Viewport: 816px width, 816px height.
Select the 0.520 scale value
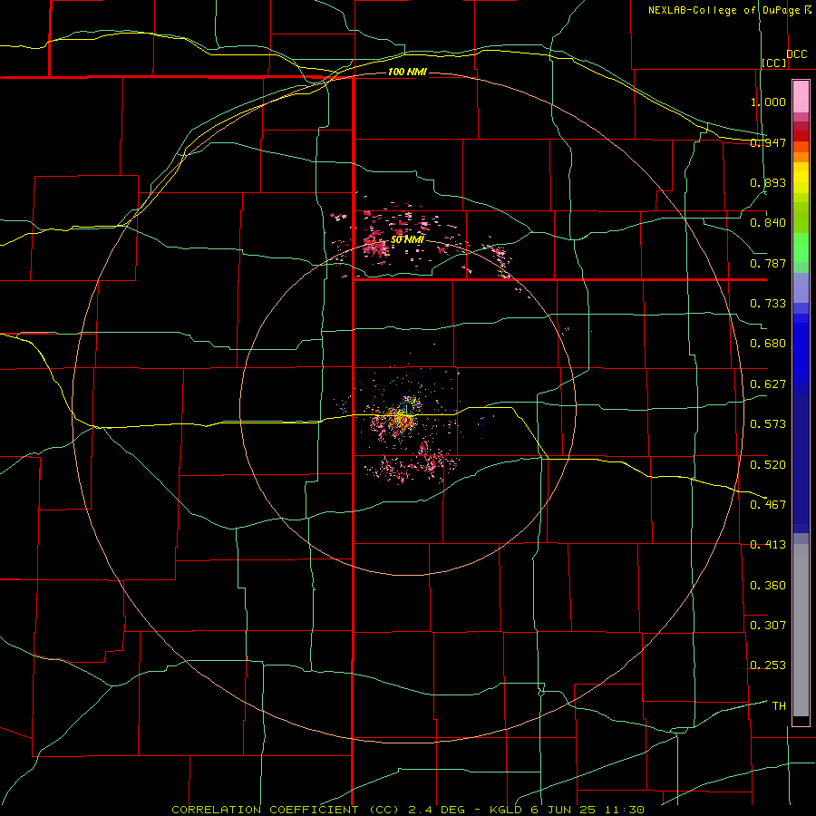(768, 464)
